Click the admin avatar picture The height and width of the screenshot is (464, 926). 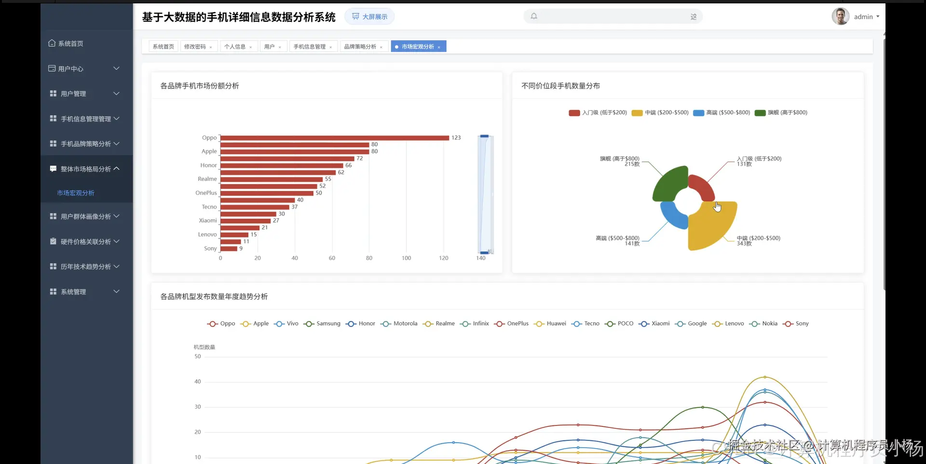tap(840, 16)
